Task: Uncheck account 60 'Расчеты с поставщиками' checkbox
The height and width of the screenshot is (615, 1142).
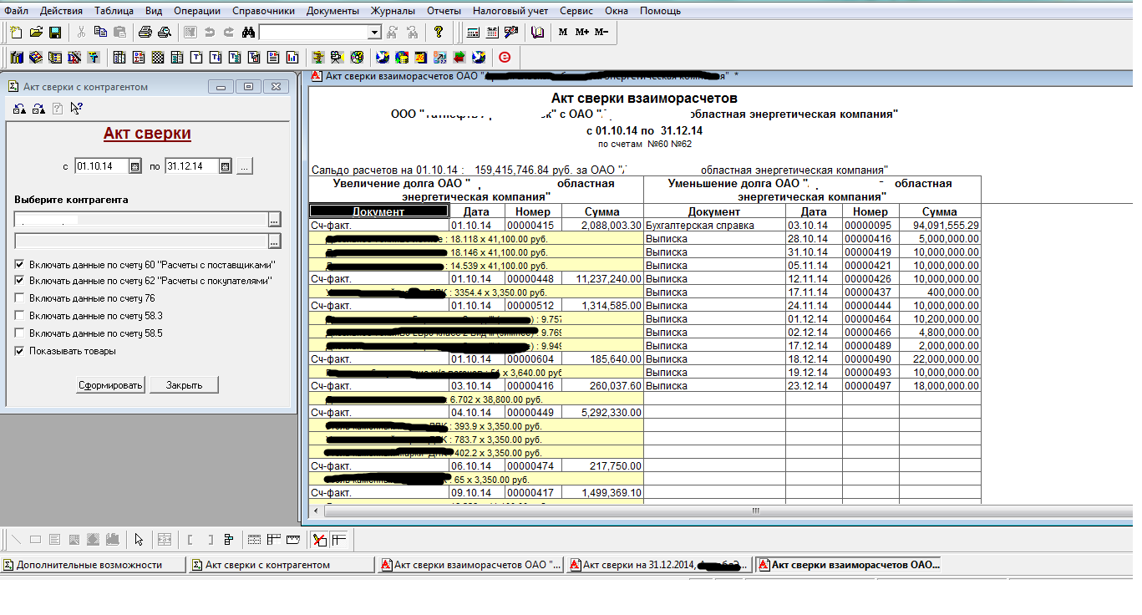Action: [19, 264]
